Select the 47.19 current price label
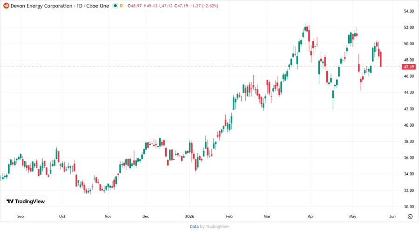Image resolution: width=419 pixels, height=232 pixels. point(409,67)
